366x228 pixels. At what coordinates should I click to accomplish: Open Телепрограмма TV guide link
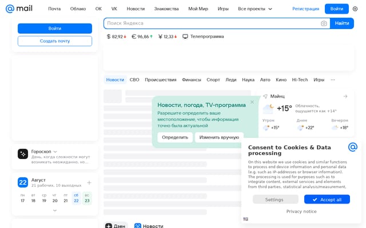203,36
